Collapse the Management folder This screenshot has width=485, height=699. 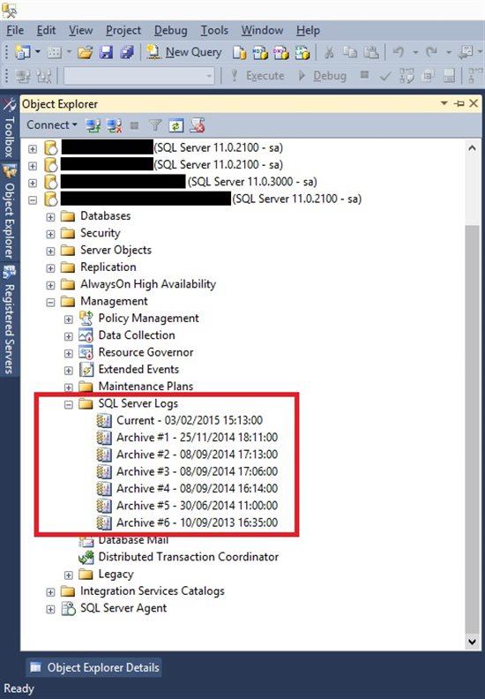click(50, 302)
